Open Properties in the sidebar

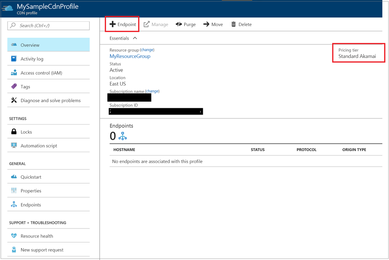tap(48, 191)
